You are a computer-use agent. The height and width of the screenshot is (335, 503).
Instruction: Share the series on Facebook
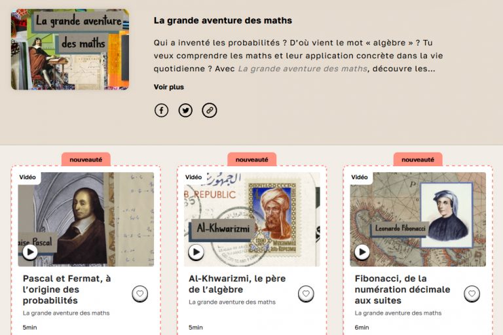click(x=161, y=111)
